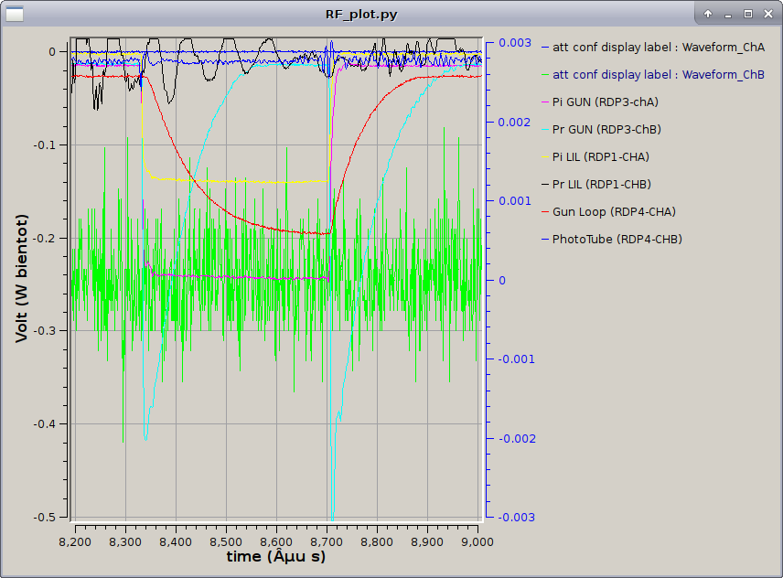Viewport: 783px width, 578px height.
Task: Select the PhotoTube (RDP4-CHB) legend label
Action: click(x=617, y=239)
